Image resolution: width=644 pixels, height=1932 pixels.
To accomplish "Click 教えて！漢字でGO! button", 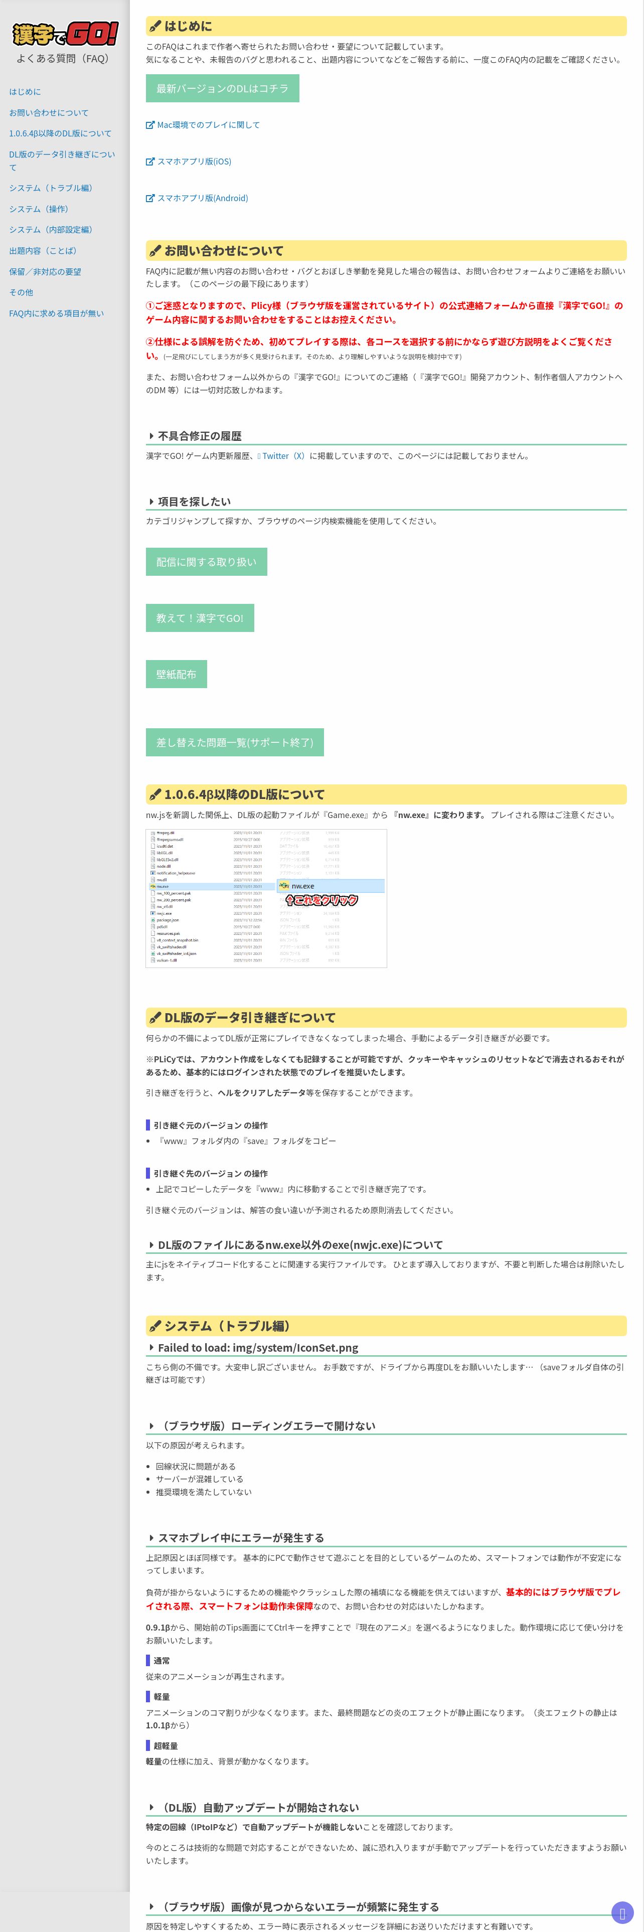I will pos(200,618).
